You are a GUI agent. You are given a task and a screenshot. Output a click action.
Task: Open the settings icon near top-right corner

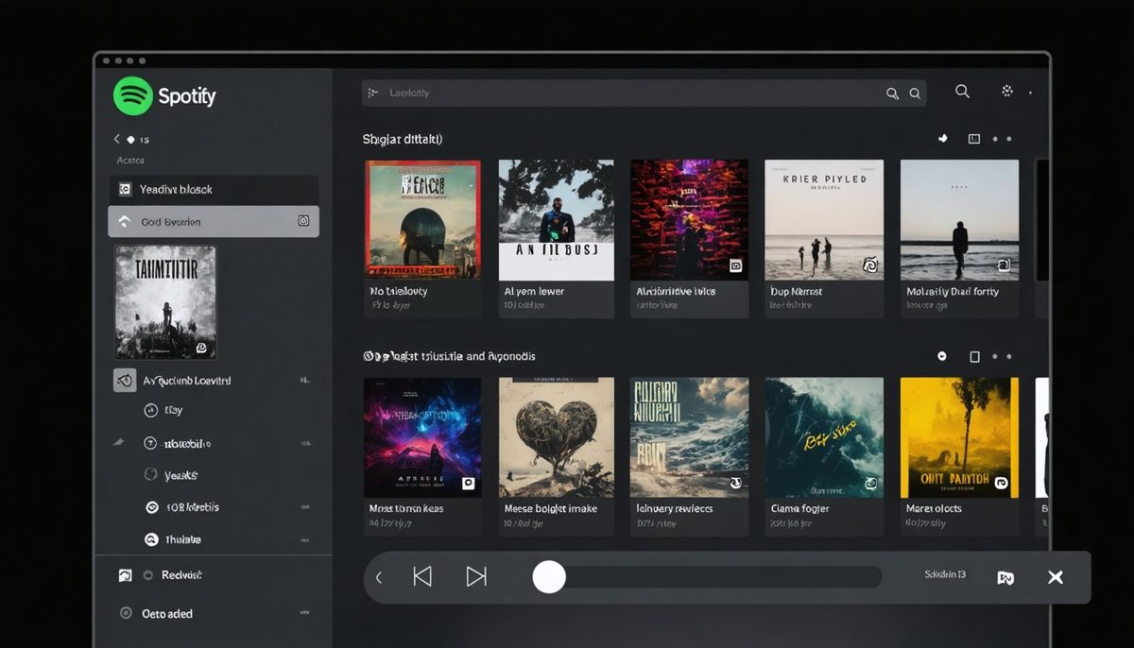1006,92
